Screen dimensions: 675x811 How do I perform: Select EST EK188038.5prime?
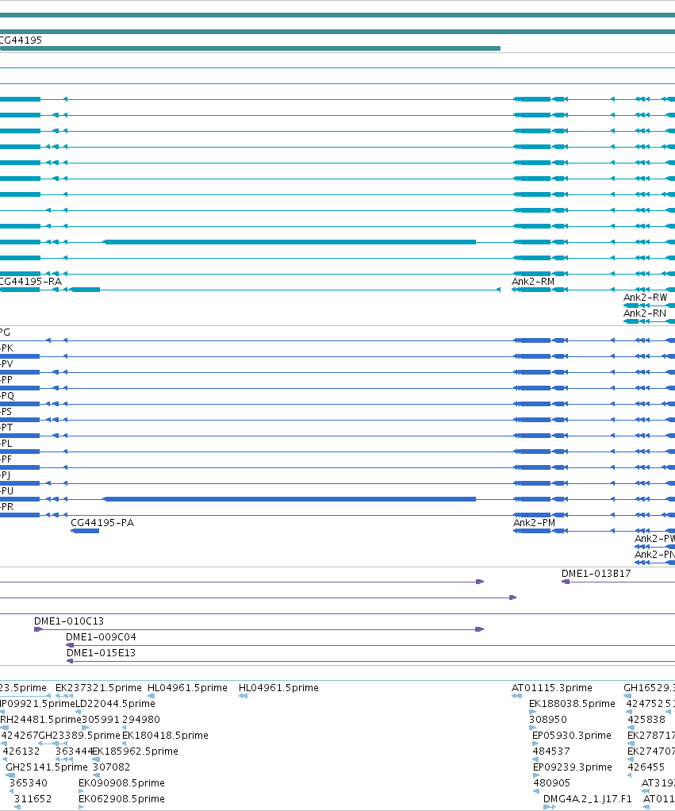click(x=572, y=703)
